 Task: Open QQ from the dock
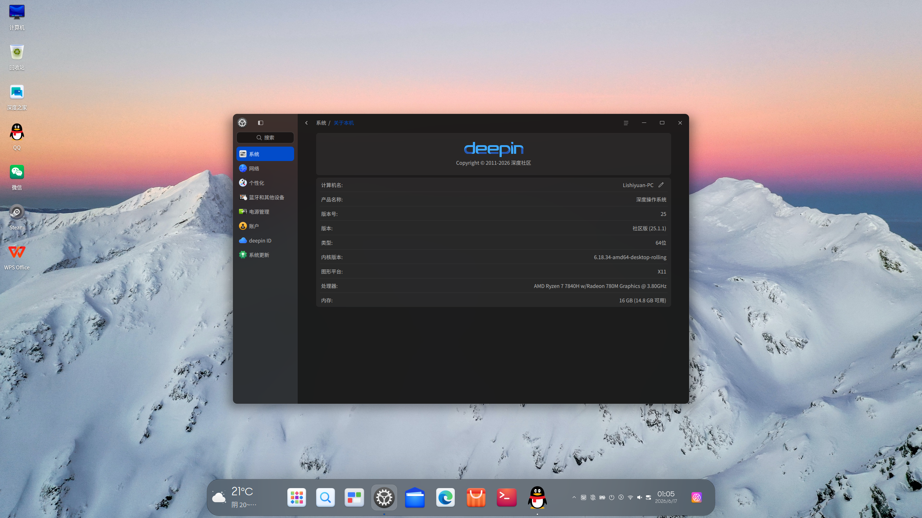click(537, 497)
